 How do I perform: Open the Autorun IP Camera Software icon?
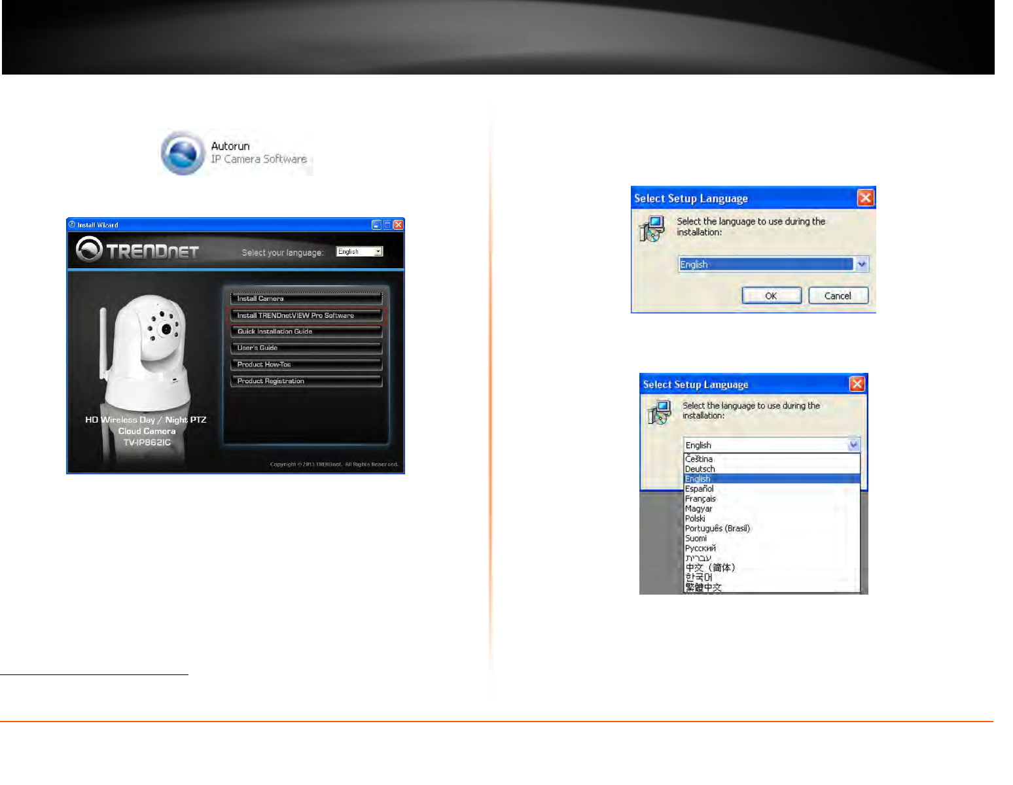183,152
